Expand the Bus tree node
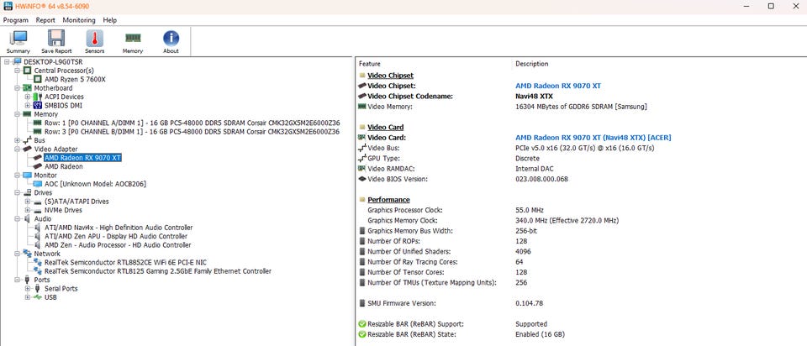807x346 pixels. (x=17, y=140)
